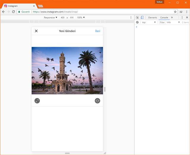The image size is (190, 155).
Task: Open the Info log level dropdown
Action: click(173, 22)
